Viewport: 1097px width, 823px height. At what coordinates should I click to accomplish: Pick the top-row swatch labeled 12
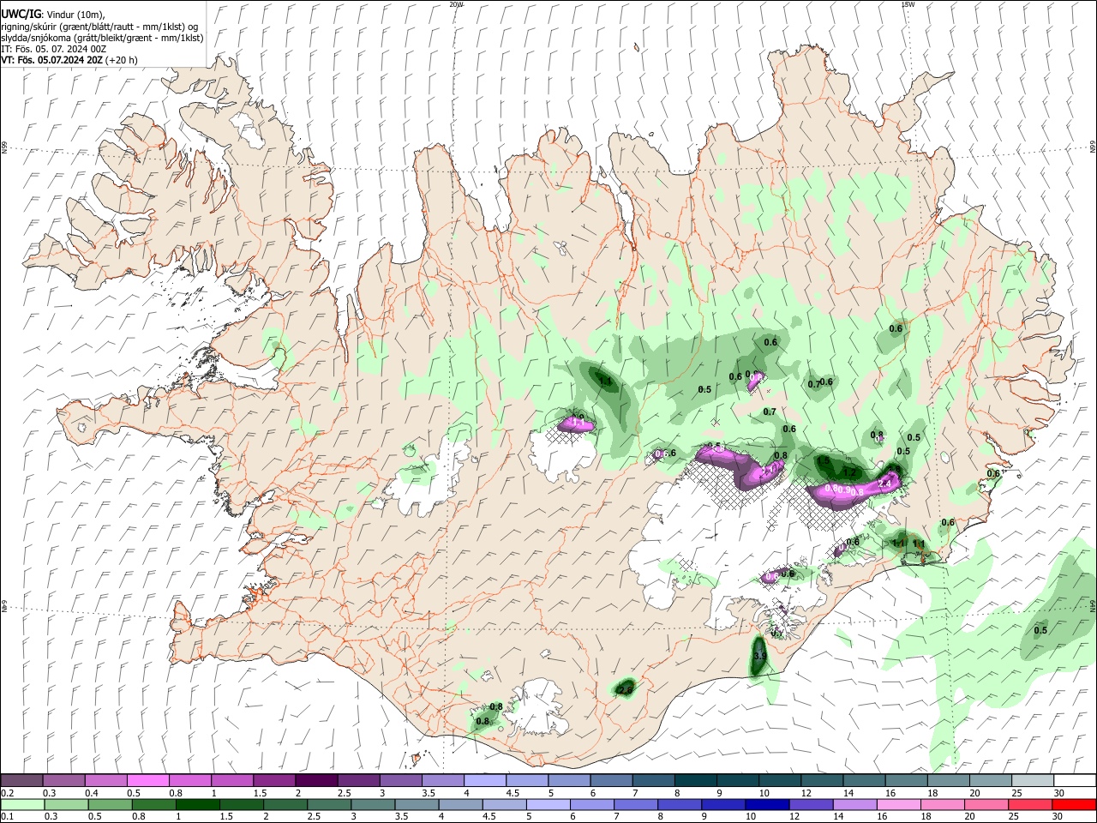821,781
